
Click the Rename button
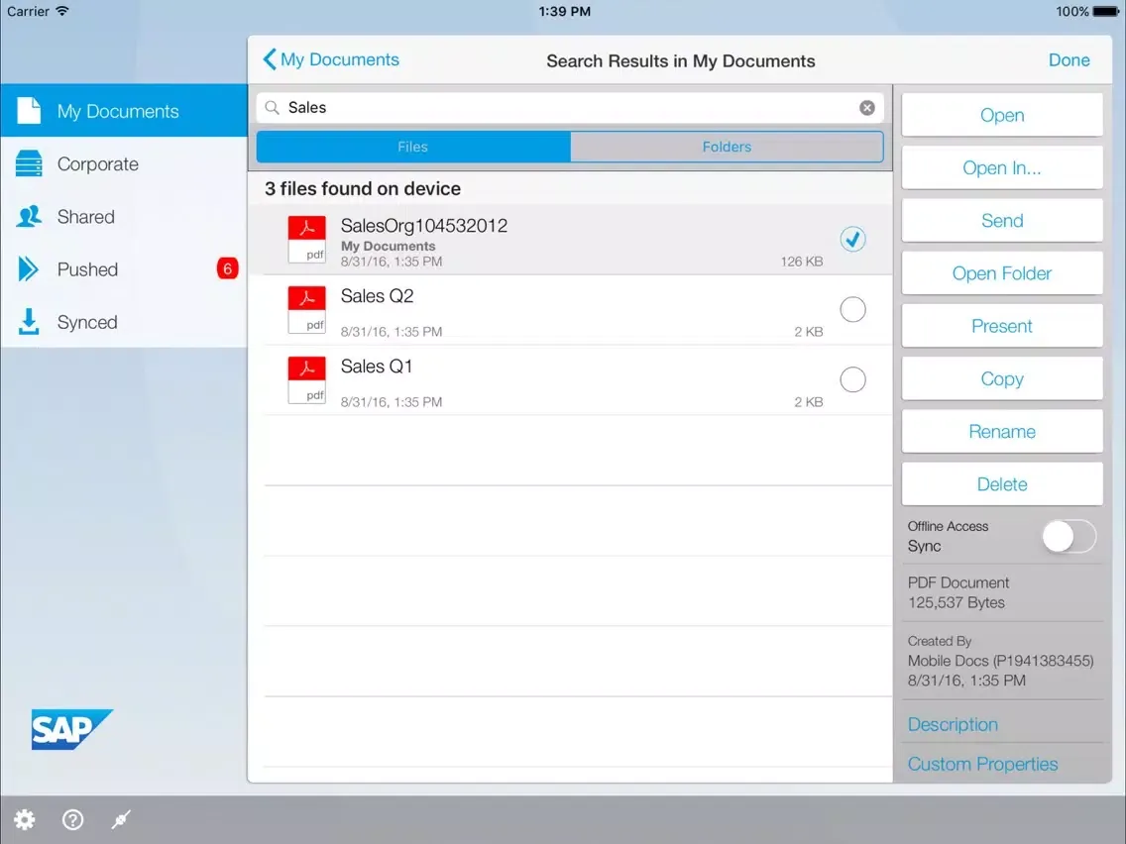[1002, 431]
